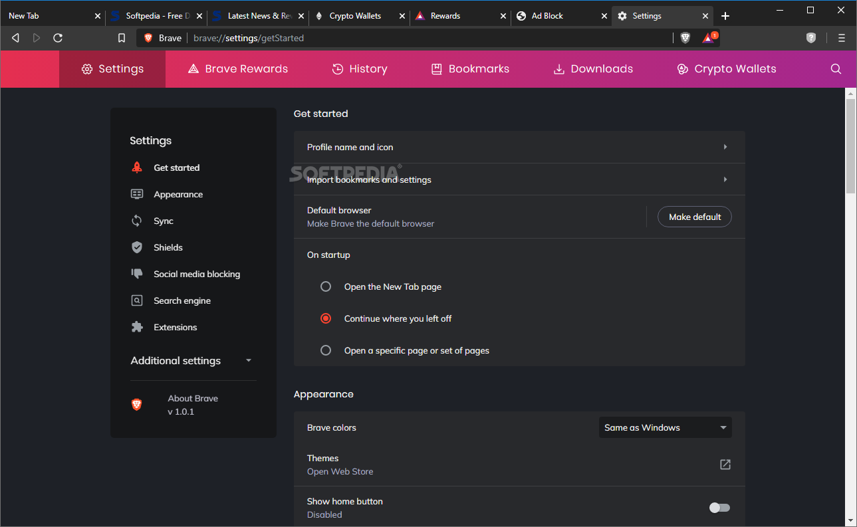This screenshot has height=527, width=857.
Task: Go to Shields settings section
Action: tap(168, 247)
